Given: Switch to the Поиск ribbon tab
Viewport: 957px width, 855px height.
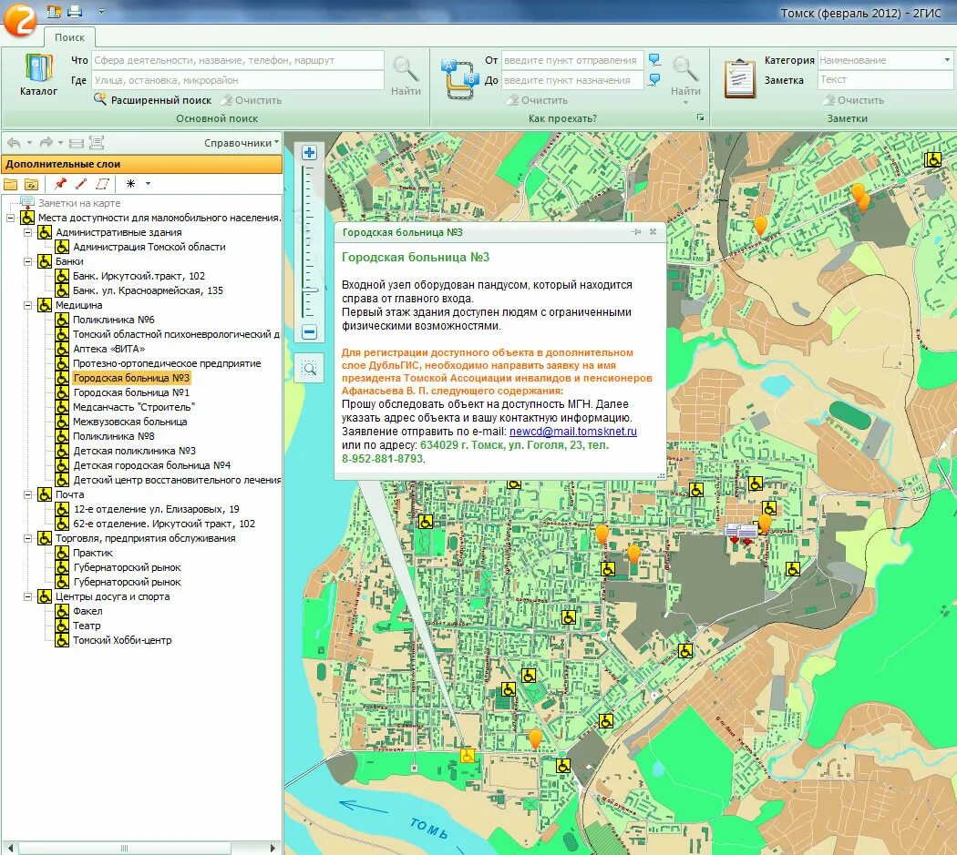Looking at the screenshot, I should pos(69,37).
